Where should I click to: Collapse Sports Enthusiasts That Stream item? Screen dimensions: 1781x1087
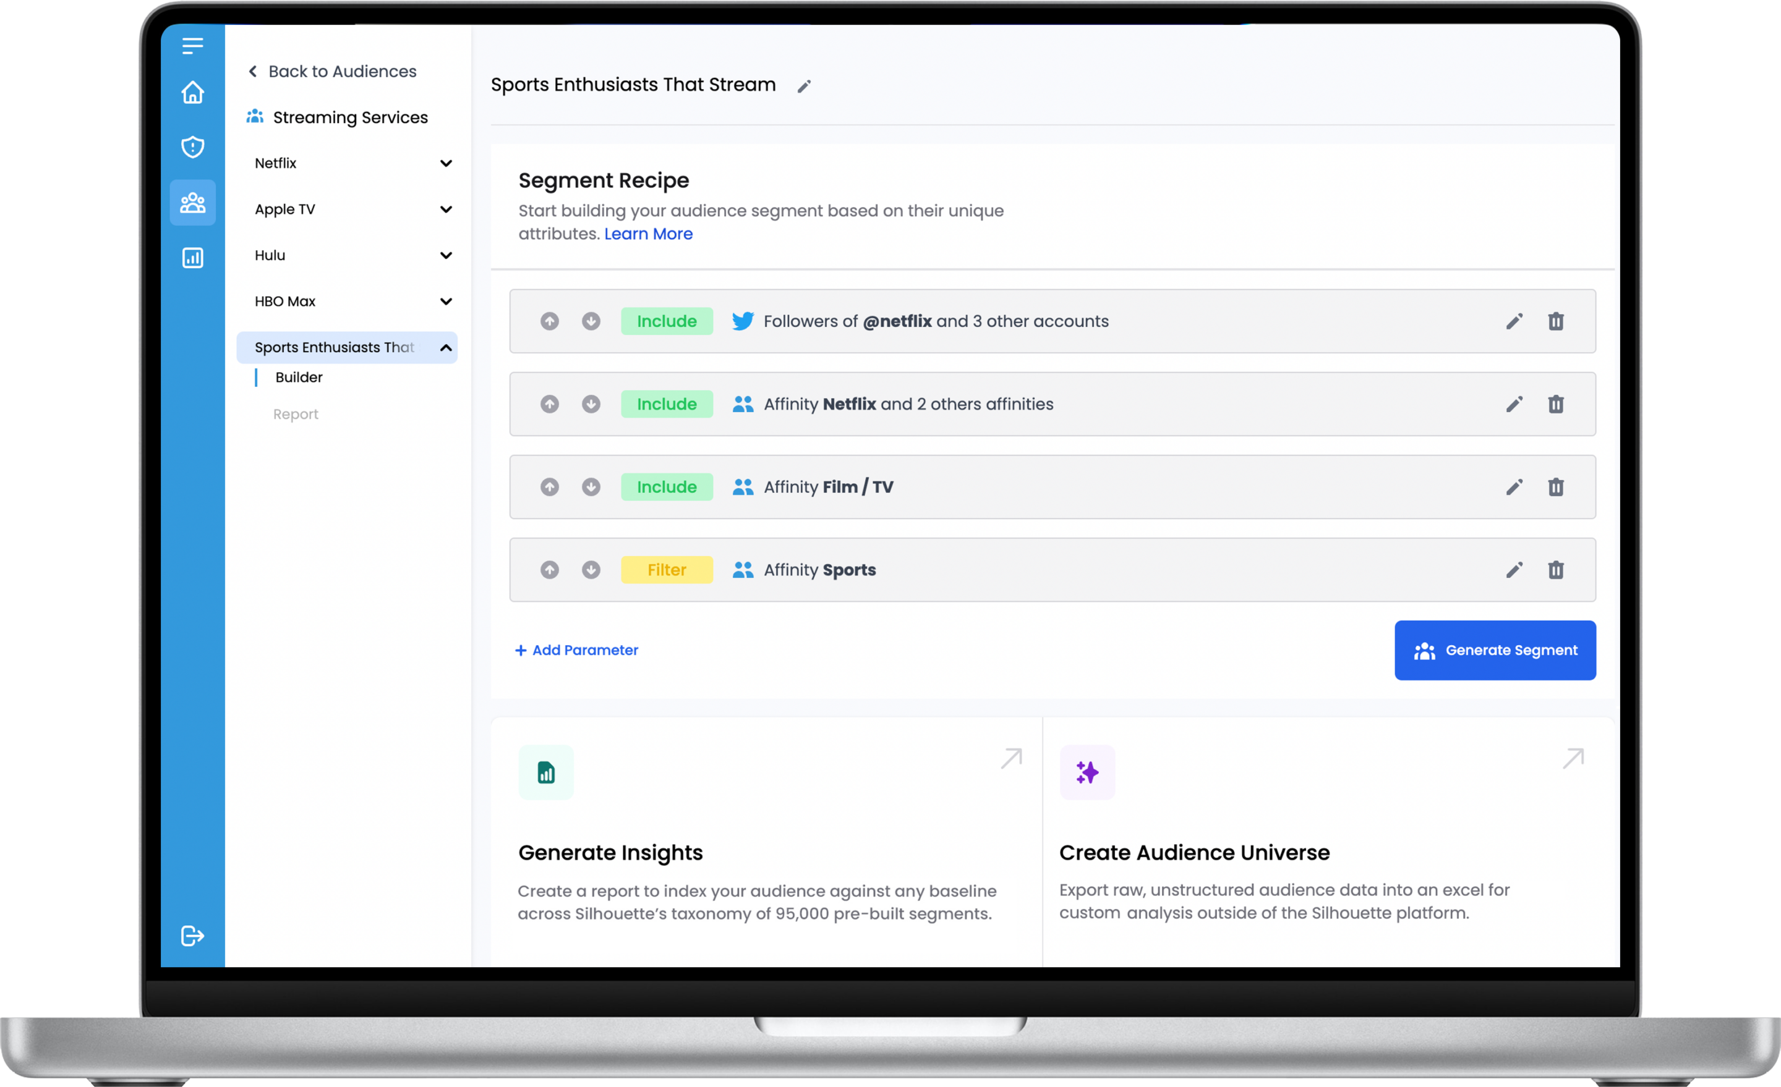click(x=446, y=348)
